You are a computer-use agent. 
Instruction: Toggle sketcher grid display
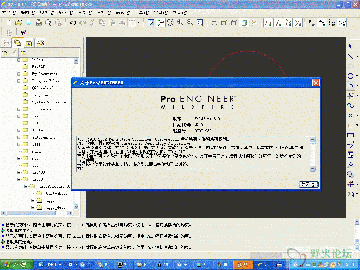click(332, 22)
